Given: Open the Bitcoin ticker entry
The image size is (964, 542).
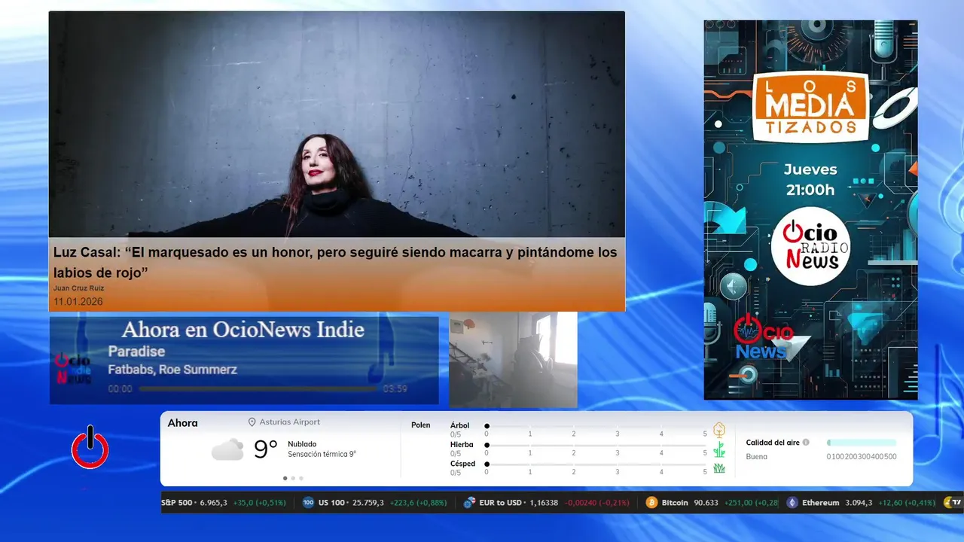Looking at the screenshot, I should click(712, 503).
